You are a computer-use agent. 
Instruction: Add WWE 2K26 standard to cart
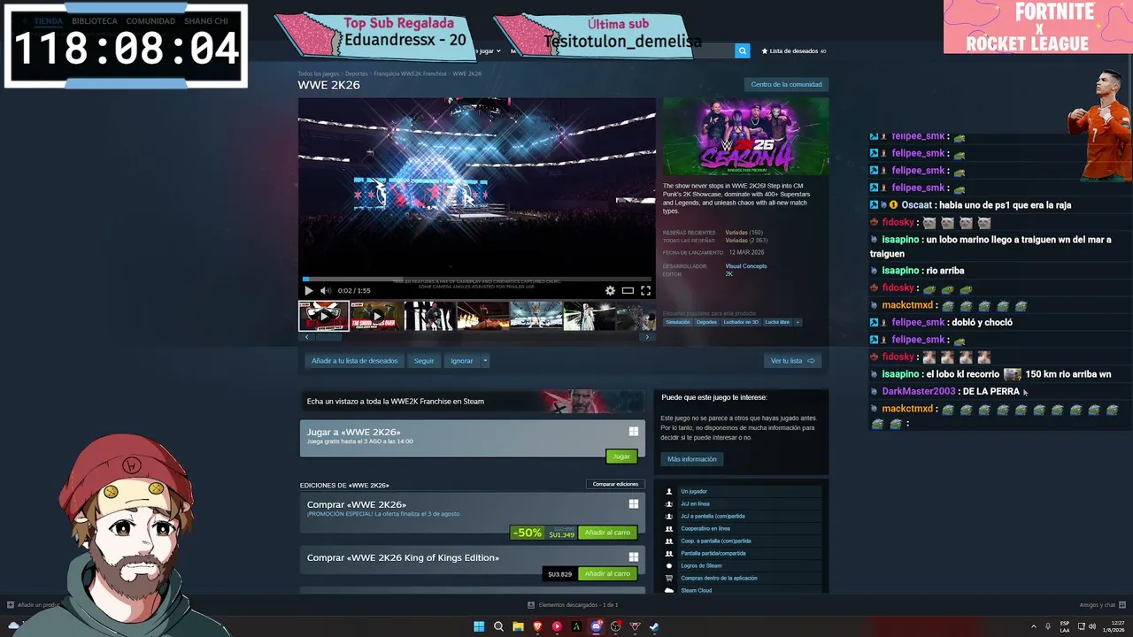607,533
